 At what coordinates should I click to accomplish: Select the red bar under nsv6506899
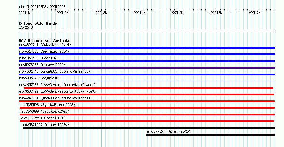click(147, 115)
